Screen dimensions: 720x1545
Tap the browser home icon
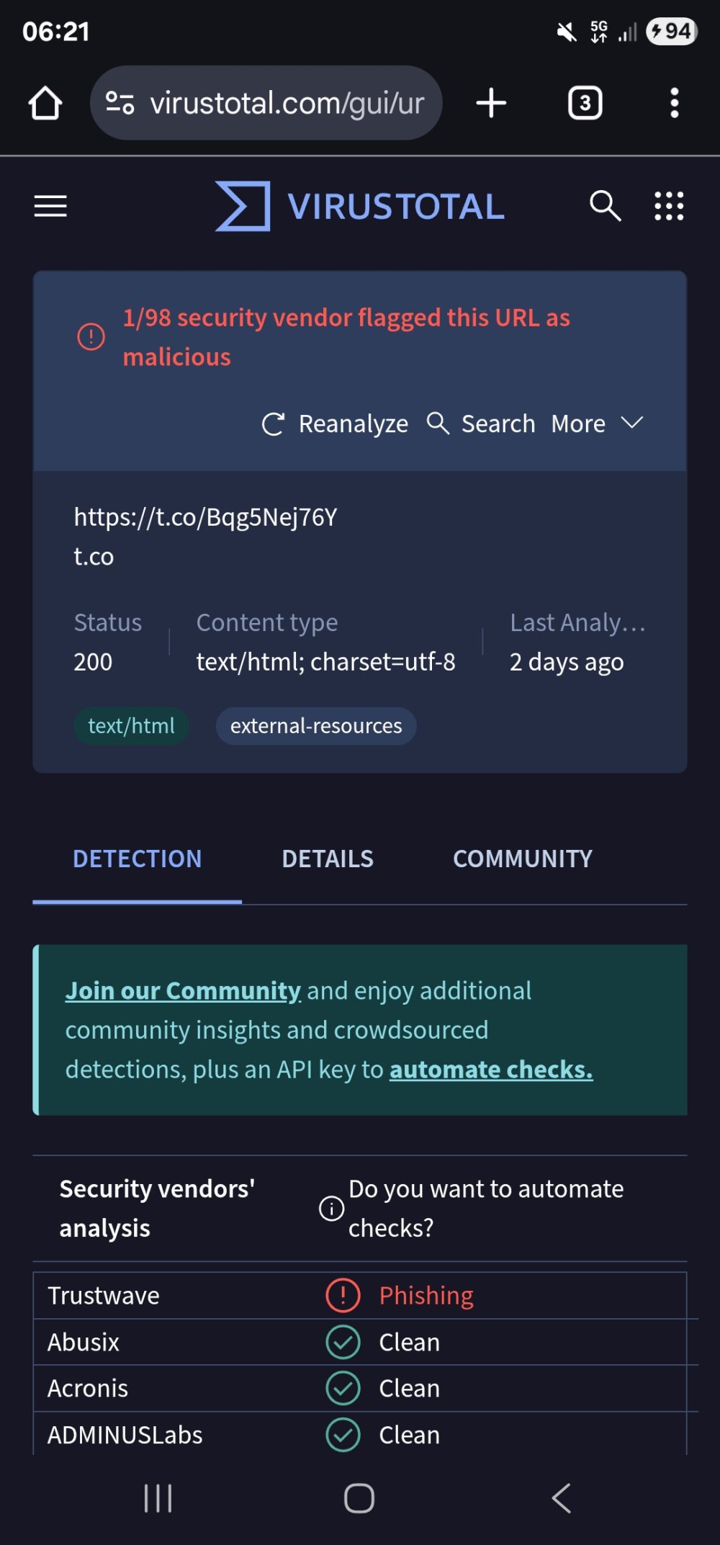45,103
